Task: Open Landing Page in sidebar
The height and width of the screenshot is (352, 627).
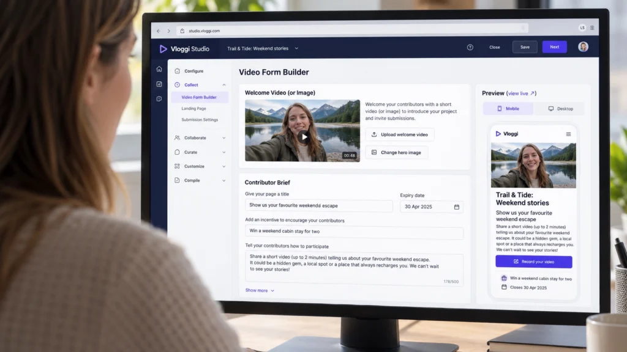Action: click(x=194, y=109)
